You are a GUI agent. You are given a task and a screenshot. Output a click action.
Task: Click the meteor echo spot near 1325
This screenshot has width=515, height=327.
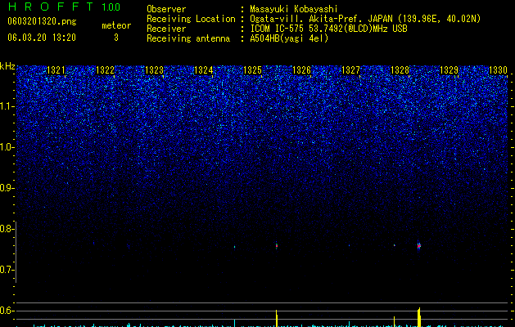pyautogui.click(x=277, y=246)
